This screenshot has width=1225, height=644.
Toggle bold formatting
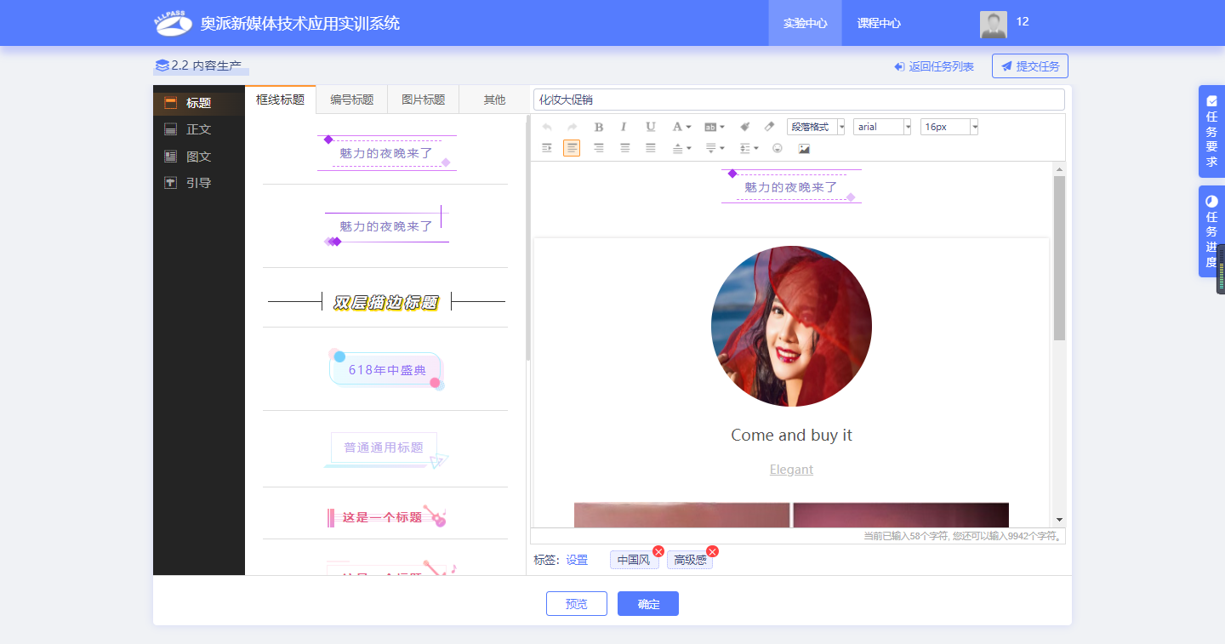coord(599,127)
